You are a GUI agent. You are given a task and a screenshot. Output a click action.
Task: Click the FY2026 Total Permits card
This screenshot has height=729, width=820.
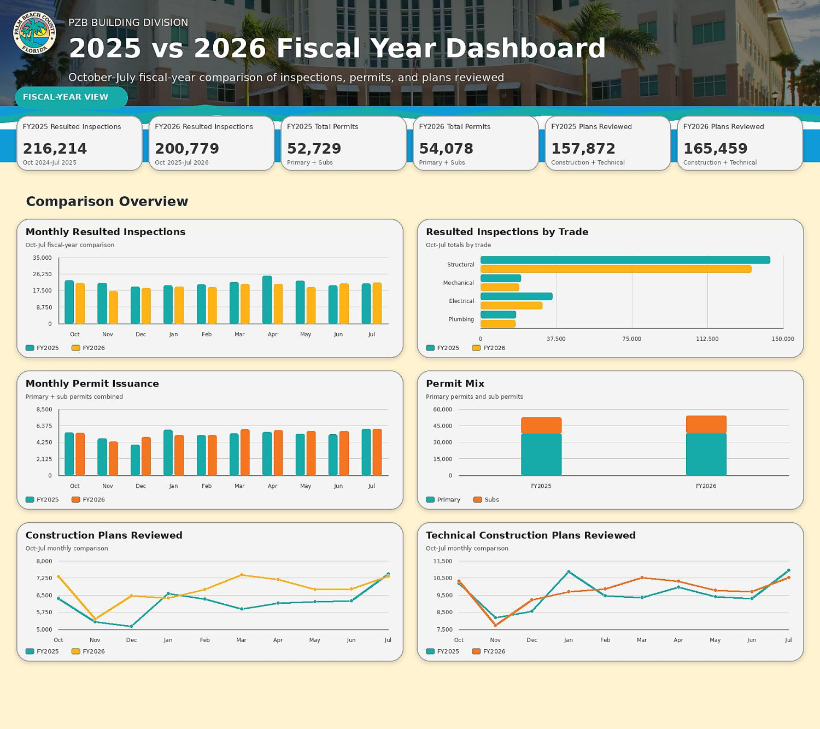[x=476, y=143]
